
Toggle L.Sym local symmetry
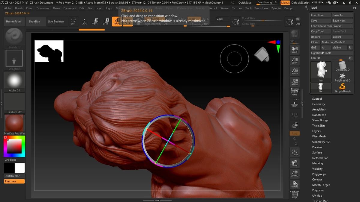click(295, 115)
